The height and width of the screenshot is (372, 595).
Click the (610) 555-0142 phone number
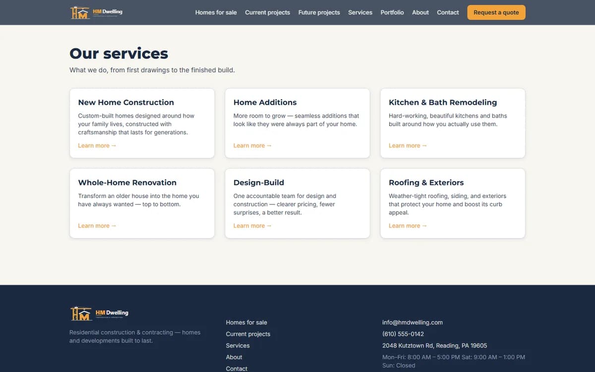(x=403, y=334)
